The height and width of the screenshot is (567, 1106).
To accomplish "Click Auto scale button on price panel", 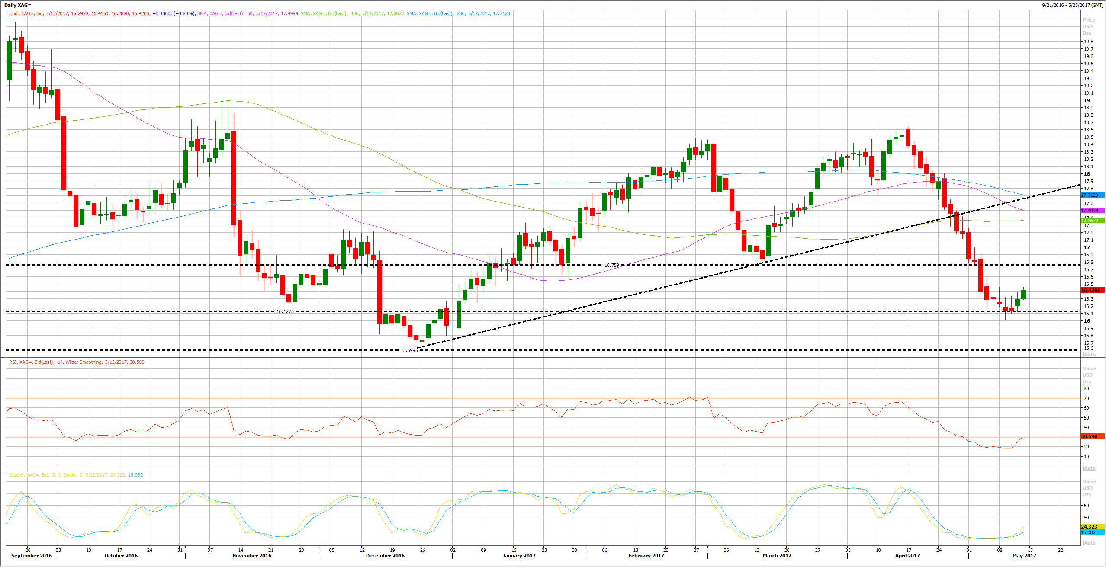I will pyautogui.click(x=1089, y=355).
